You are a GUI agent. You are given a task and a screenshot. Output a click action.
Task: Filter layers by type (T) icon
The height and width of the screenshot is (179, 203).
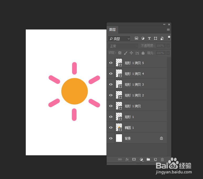tap(149, 38)
